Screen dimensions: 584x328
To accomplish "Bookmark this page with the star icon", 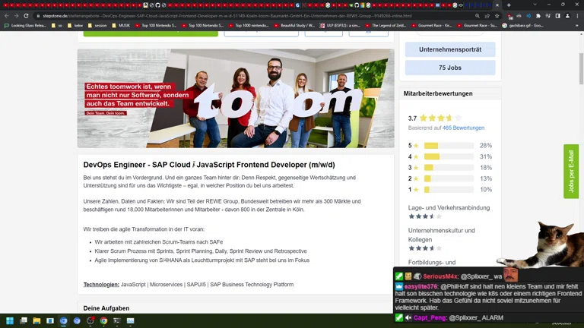I will click(497, 15).
